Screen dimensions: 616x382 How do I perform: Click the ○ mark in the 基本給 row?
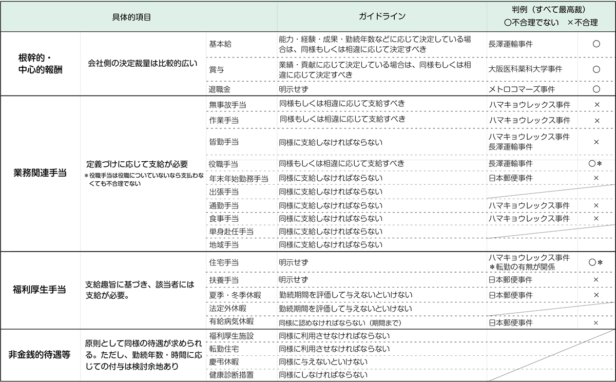pos(596,44)
